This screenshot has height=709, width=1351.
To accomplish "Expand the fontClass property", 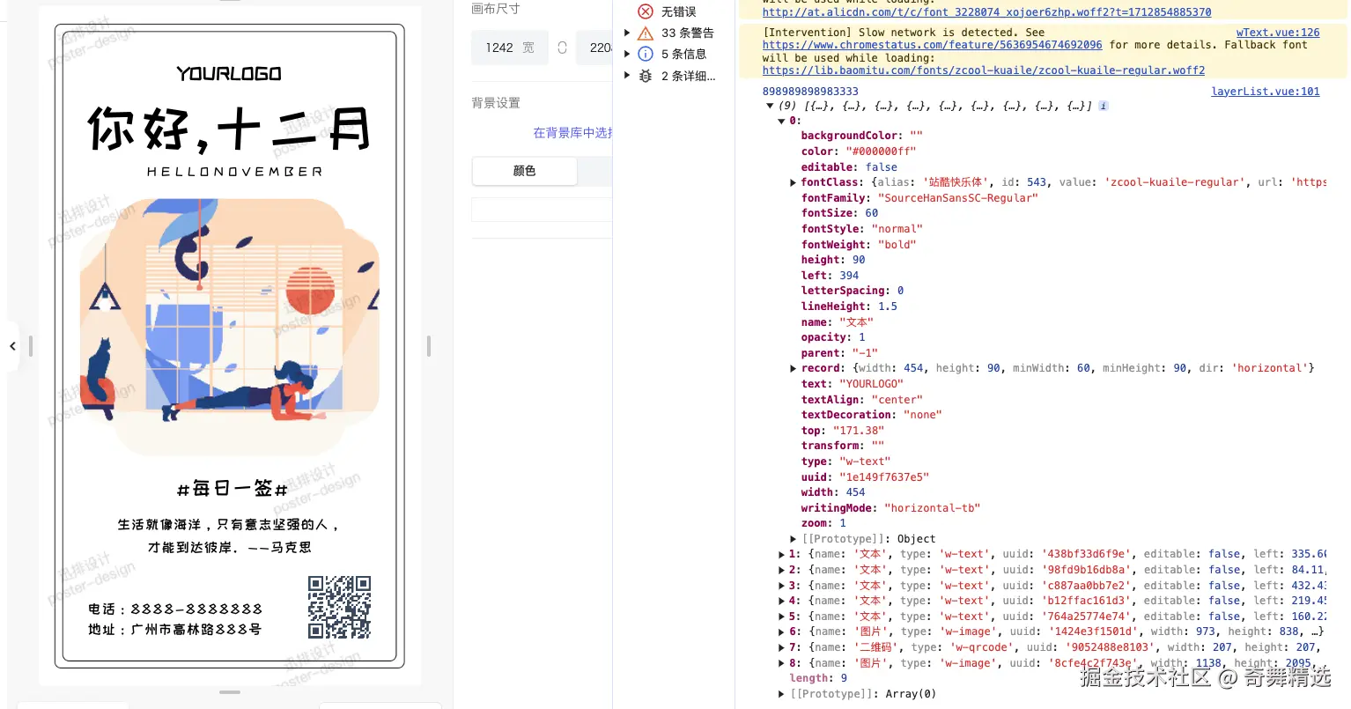I will [x=792, y=182].
